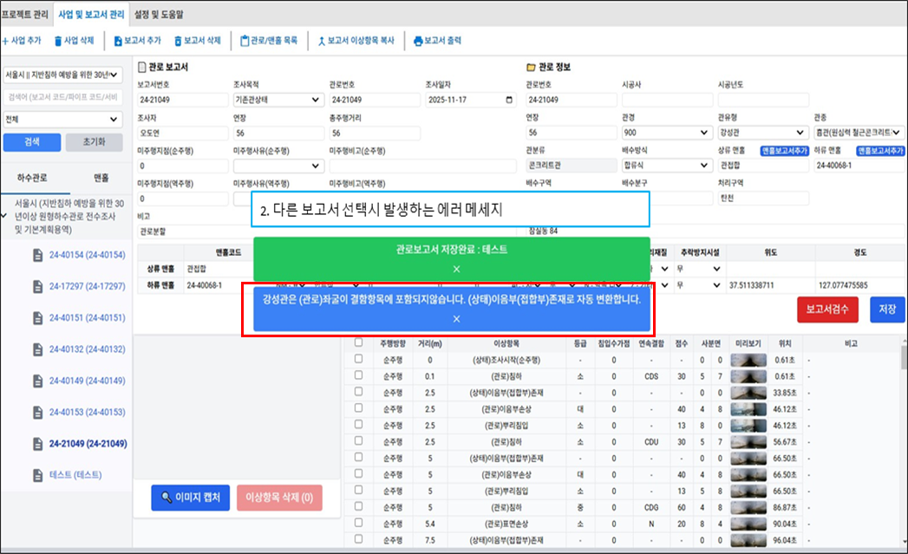Image resolution: width=908 pixels, height=554 pixels.
Task: Expand the 관경 900 dropdown
Action: point(664,133)
